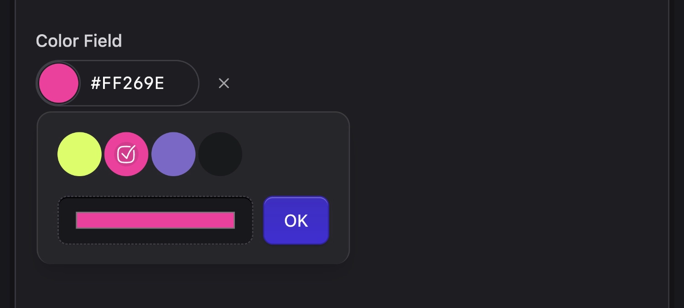Select the lime green color swatch
Viewport: 684px width, 308px height.
79,154
